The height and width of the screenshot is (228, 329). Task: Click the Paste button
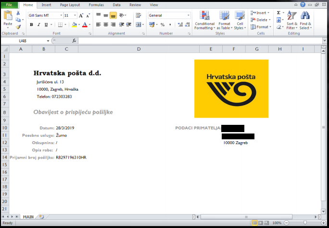click(x=8, y=19)
